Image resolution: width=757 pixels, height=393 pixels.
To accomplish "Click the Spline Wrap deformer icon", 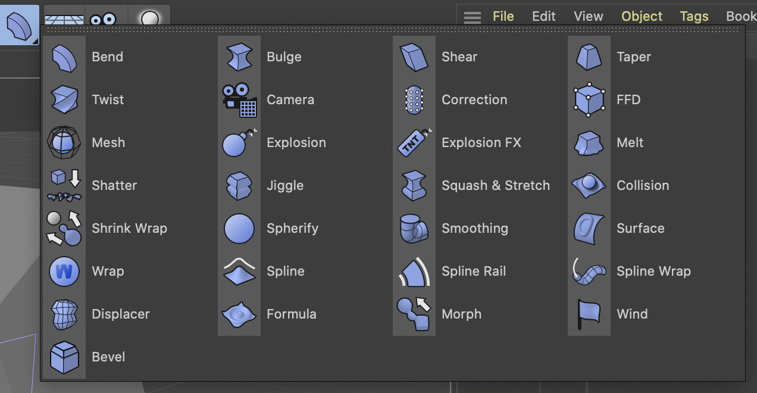I will coord(589,272).
